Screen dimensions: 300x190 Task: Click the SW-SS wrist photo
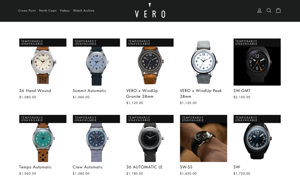(x=204, y=139)
